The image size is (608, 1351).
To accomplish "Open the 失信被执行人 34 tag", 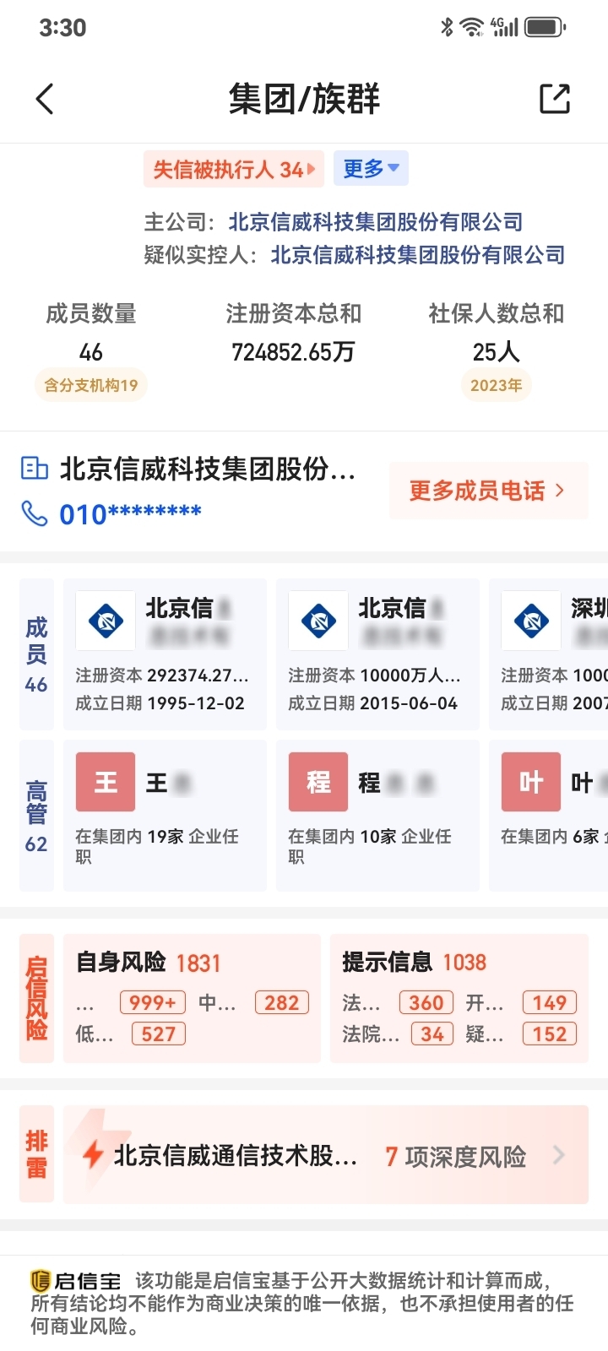I will tap(234, 169).
